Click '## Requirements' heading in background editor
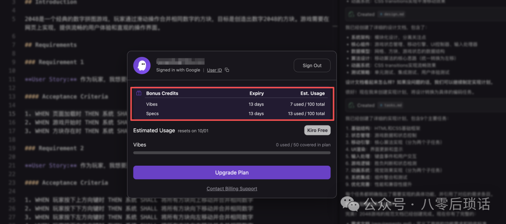506x224 pixels. pyautogui.click(x=51, y=45)
